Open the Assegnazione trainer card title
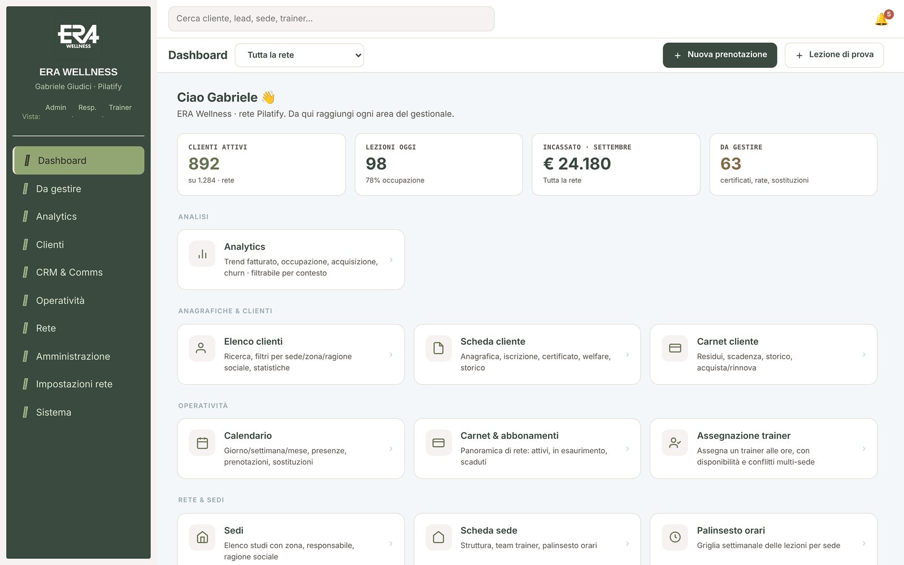The width and height of the screenshot is (904, 565). point(744,436)
